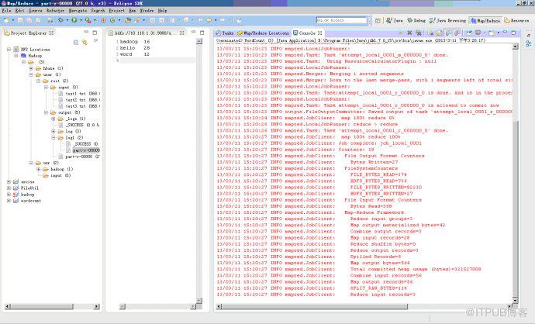535x324 pixels.
Task: Switch to the Resource perspective
Action: [x=516, y=20]
